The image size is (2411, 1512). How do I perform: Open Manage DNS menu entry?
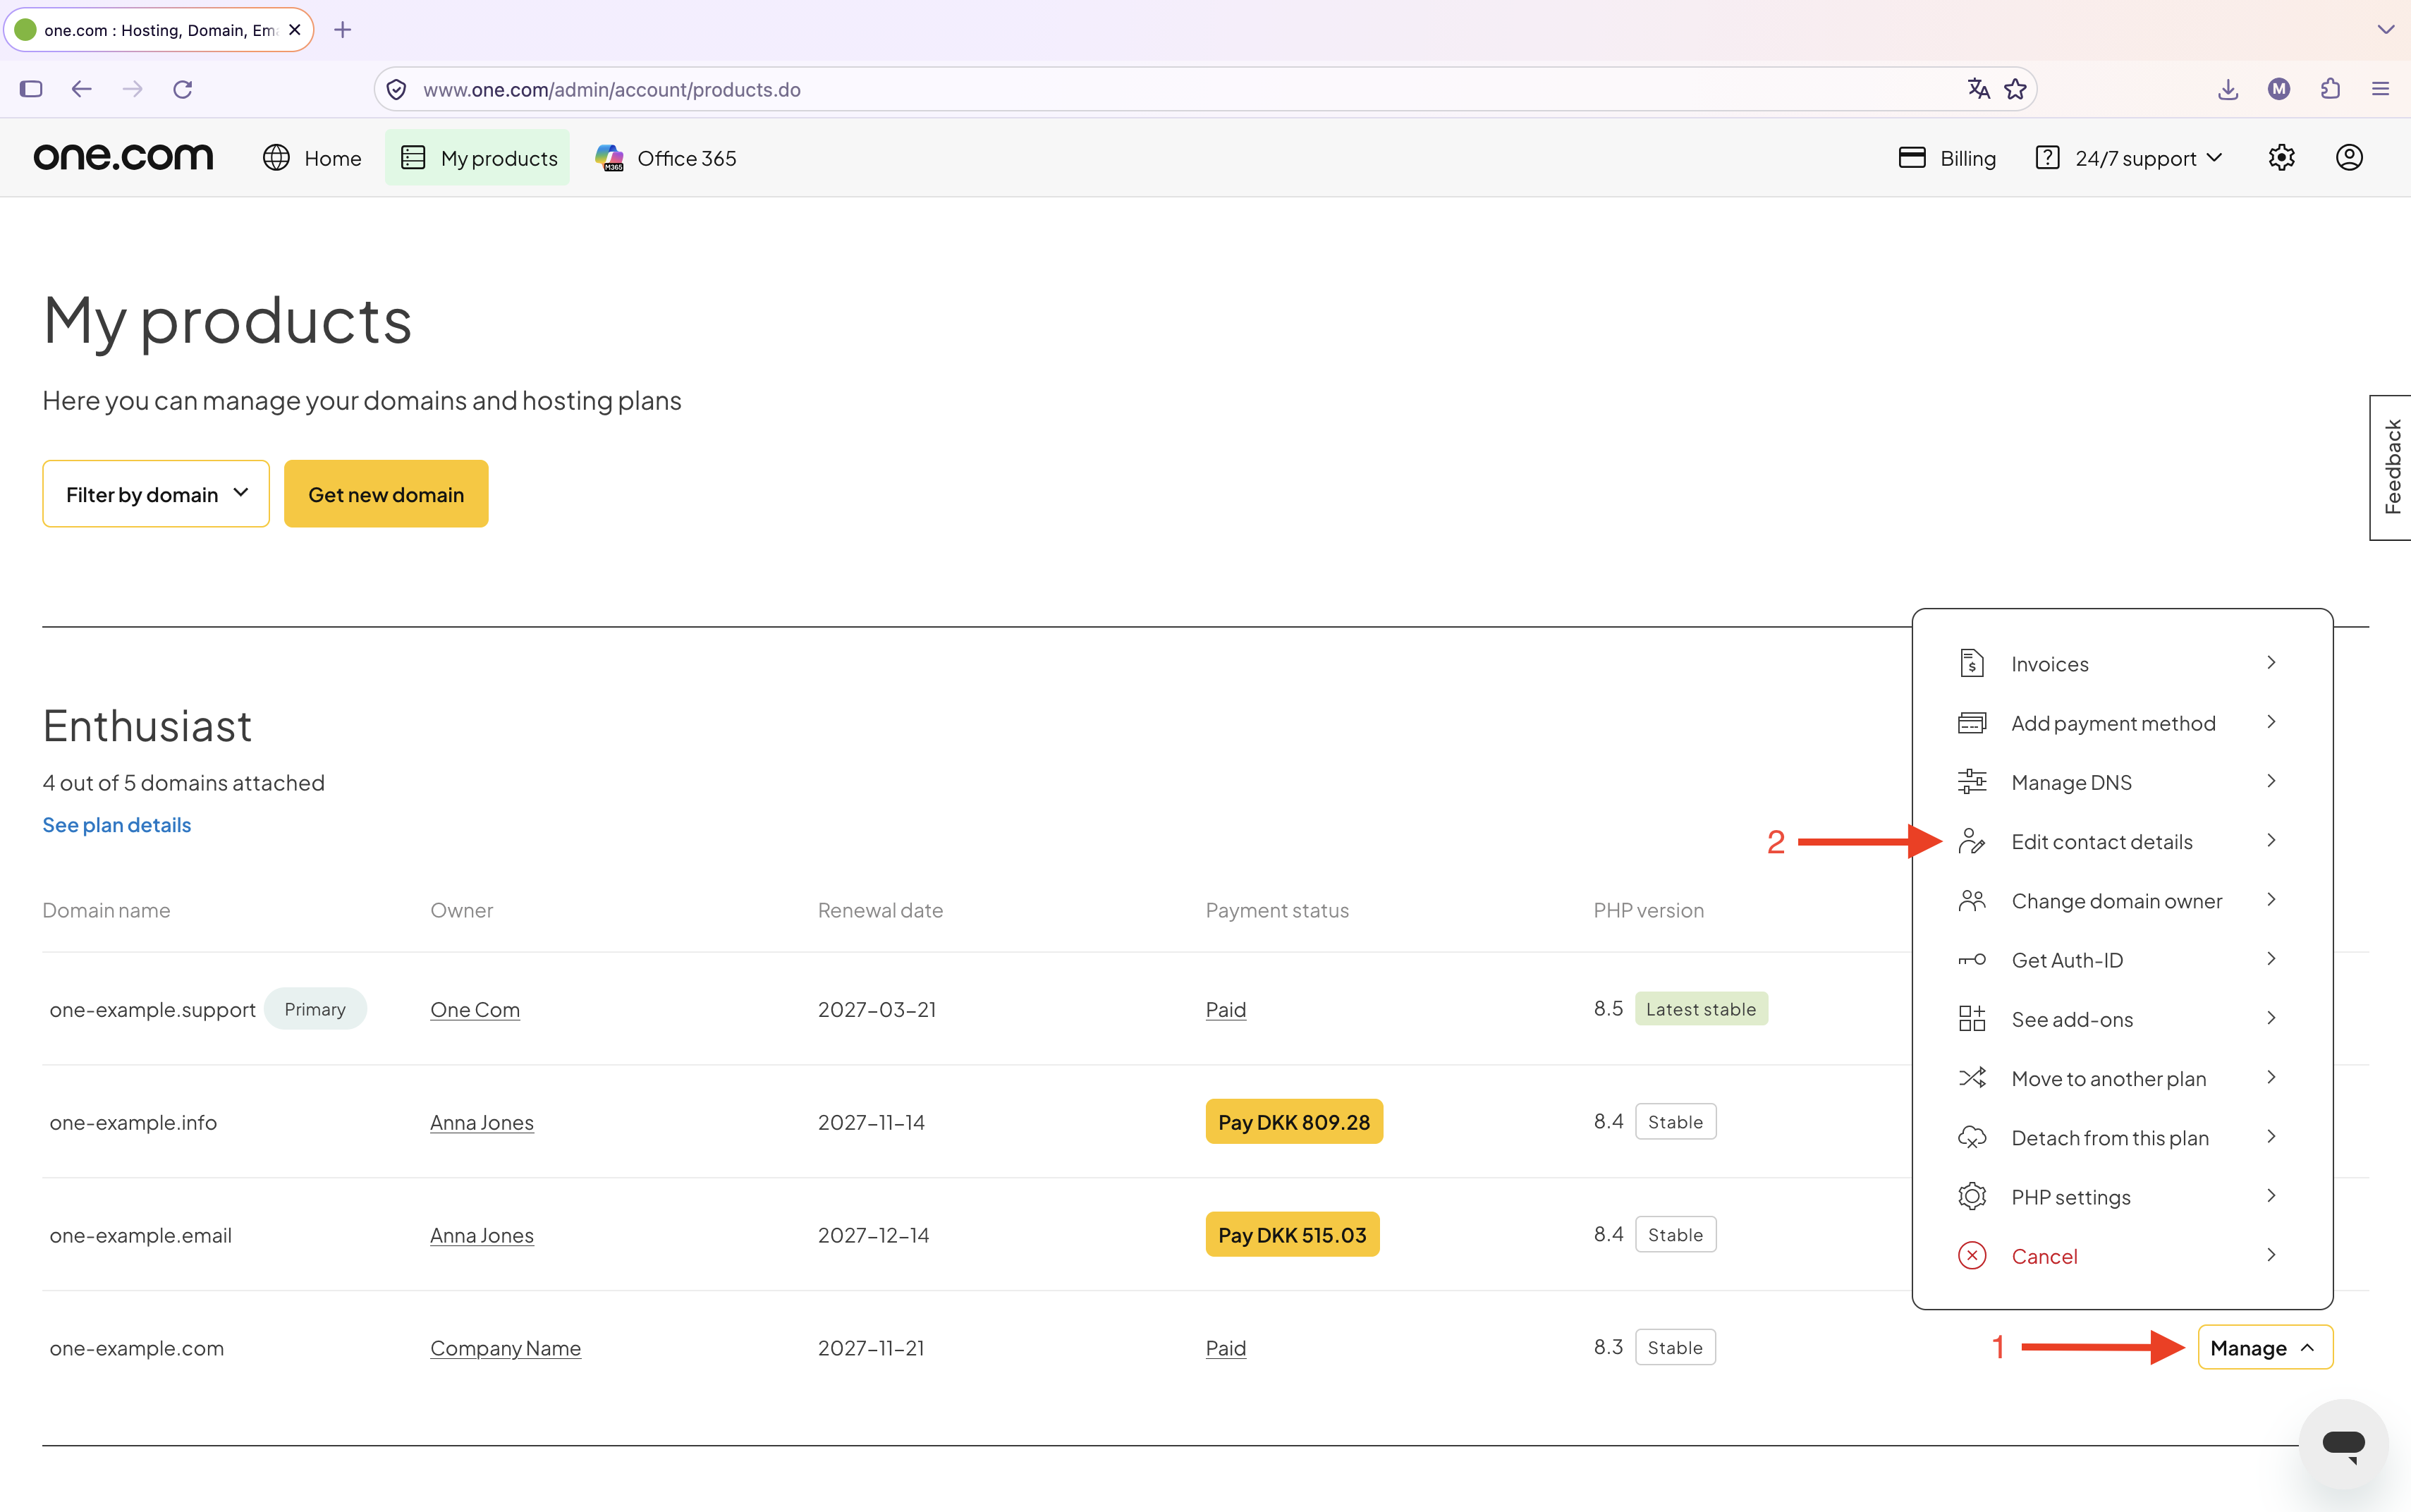coord(2121,782)
